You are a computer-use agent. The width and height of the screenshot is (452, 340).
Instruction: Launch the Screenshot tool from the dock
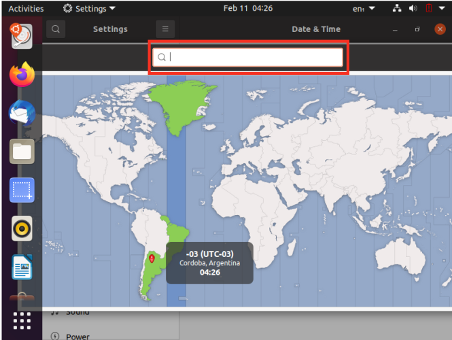22,190
